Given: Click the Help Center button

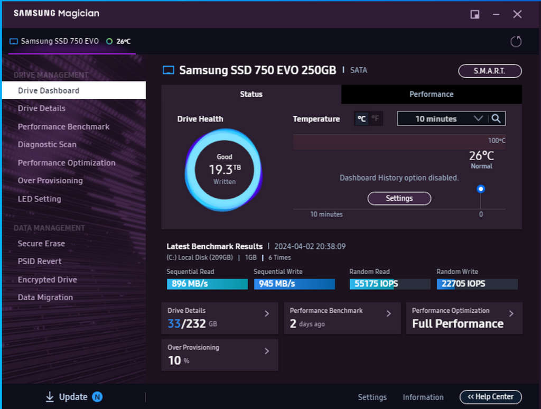Looking at the screenshot, I should 490,397.
